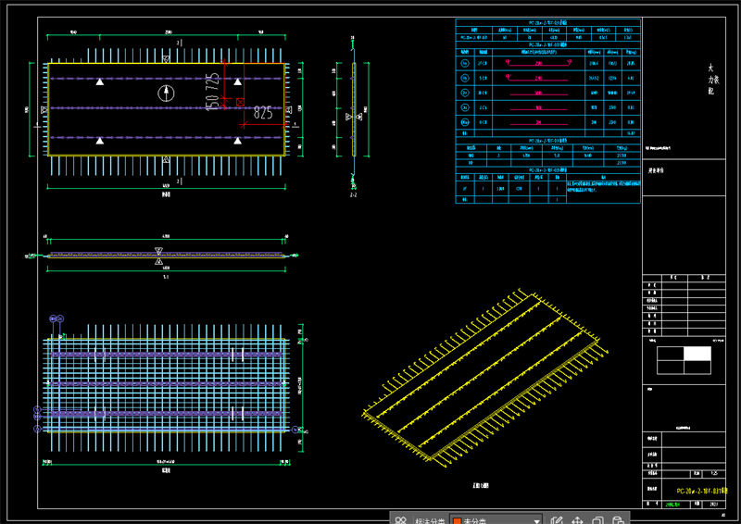Screen dimensions: 741x524
Task: Click the 725 vertical dimension text
Action: click(213, 81)
